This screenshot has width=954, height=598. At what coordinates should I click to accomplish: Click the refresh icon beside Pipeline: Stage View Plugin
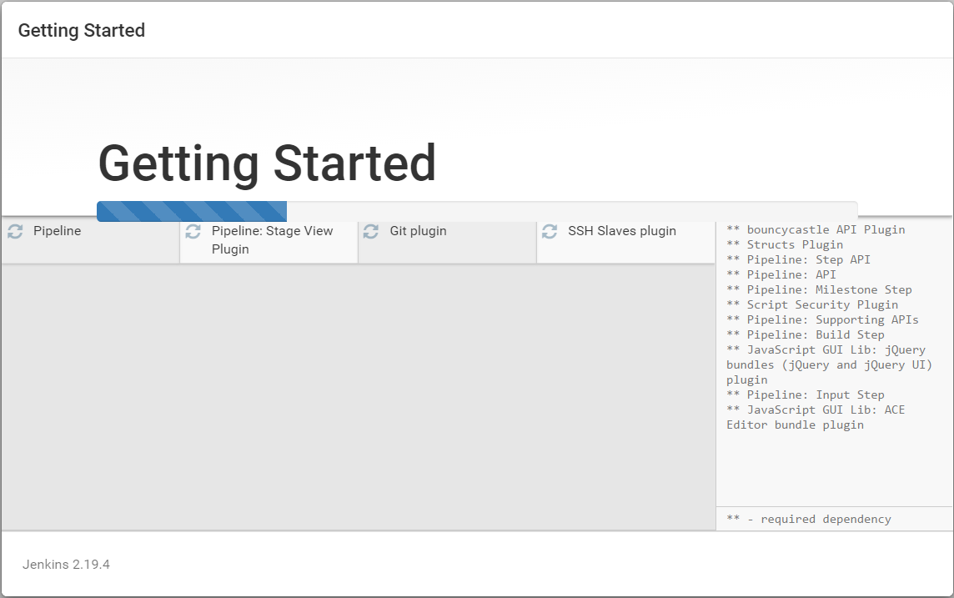click(193, 231)
